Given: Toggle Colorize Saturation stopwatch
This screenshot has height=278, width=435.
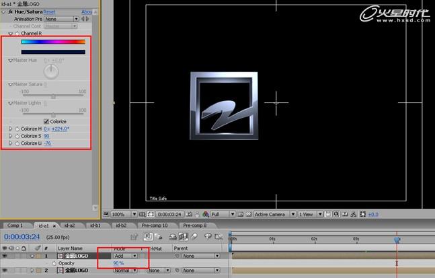Looking at the screenshot, I should [x=17, y=136].
